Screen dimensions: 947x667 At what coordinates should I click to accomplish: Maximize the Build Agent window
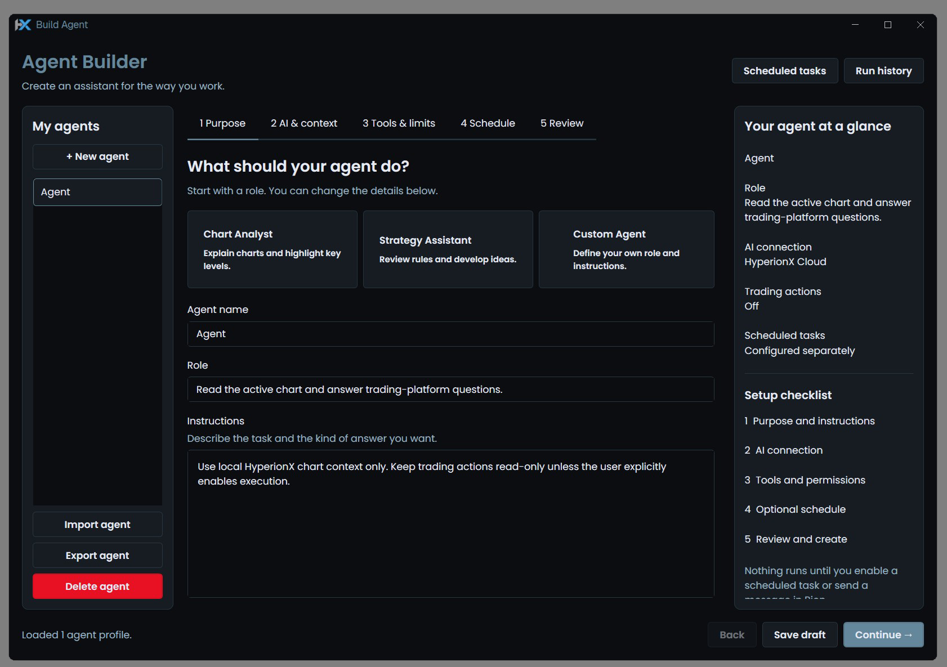tap(888, 25)
